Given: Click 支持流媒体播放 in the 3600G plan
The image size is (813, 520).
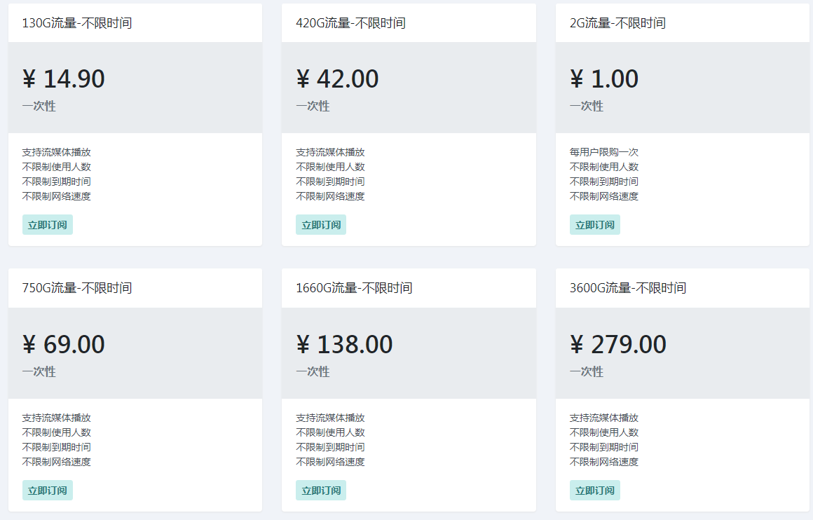Looking at the screenshot, I should coord(603,418).
